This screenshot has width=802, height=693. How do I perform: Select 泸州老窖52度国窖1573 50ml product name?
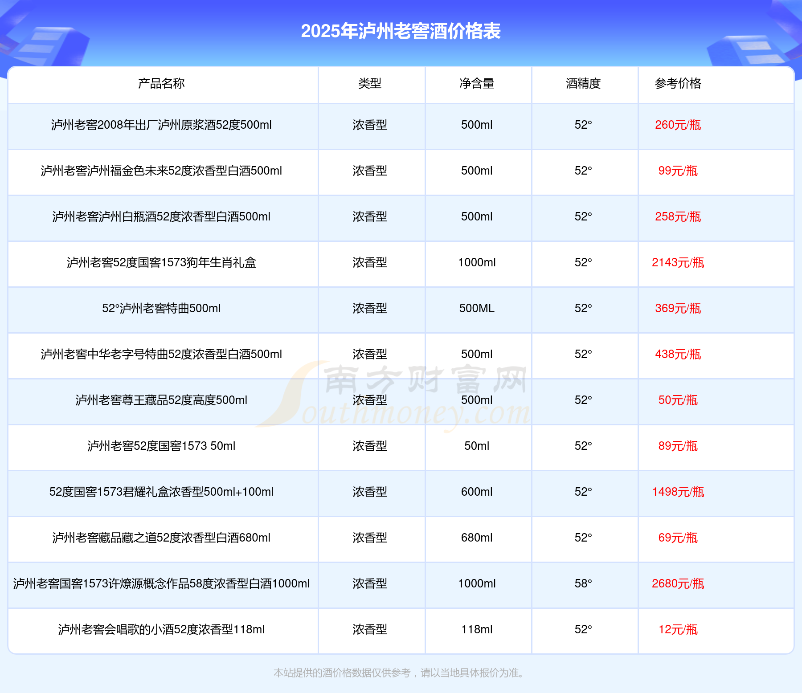pyautogui.click(x=161, y=446)
